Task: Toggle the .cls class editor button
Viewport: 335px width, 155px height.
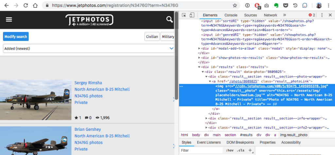Action: (x=241, y=150)
